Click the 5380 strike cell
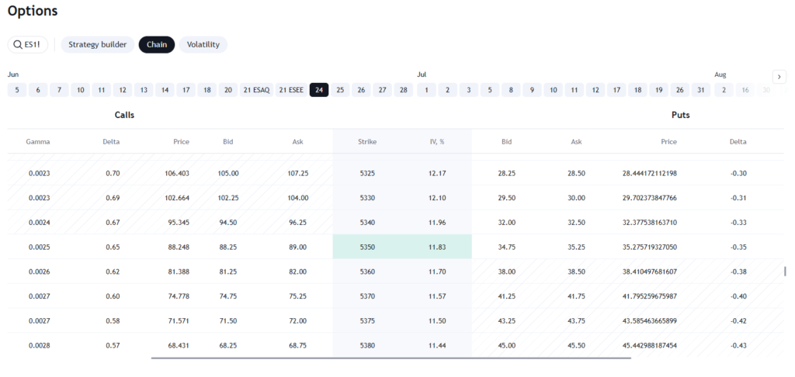 coord(367,345)
